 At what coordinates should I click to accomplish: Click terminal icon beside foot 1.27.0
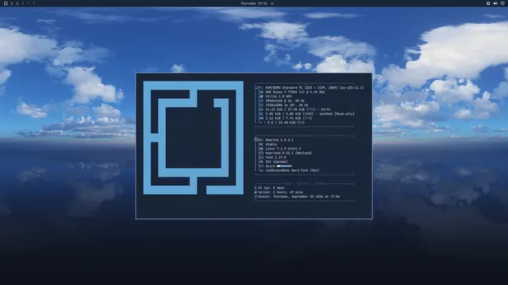coord(261,158)
